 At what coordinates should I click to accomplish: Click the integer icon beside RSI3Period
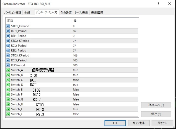[x=8, y=65]
